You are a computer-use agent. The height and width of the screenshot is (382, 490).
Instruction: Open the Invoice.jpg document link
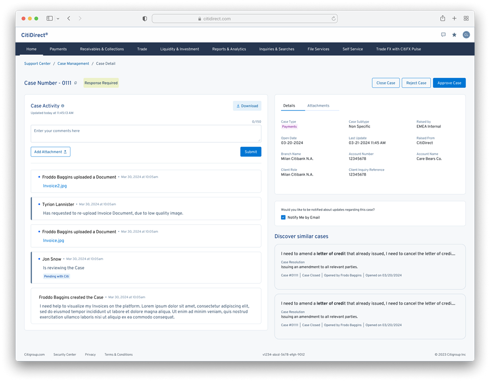point(53,240)
